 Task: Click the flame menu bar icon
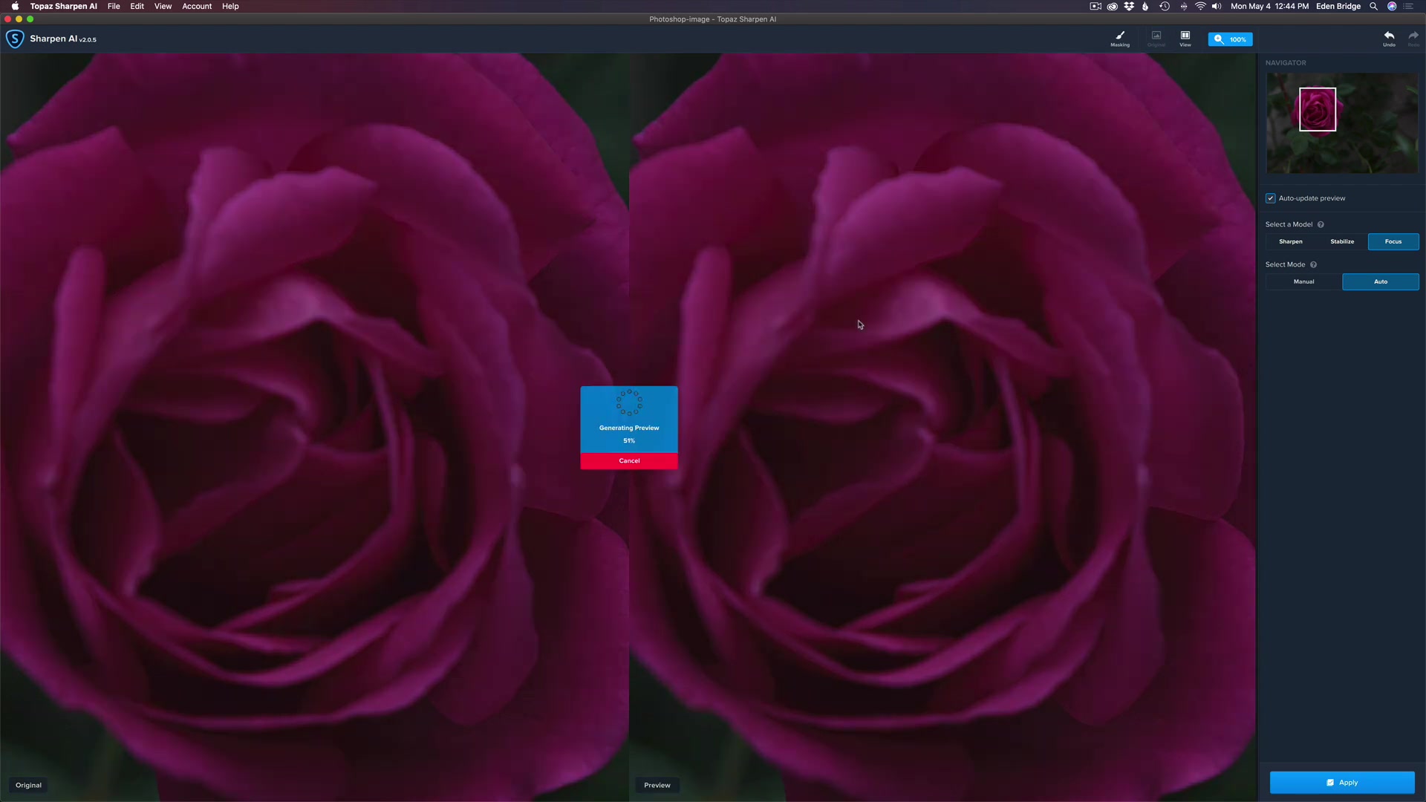tap(1145, 6)
